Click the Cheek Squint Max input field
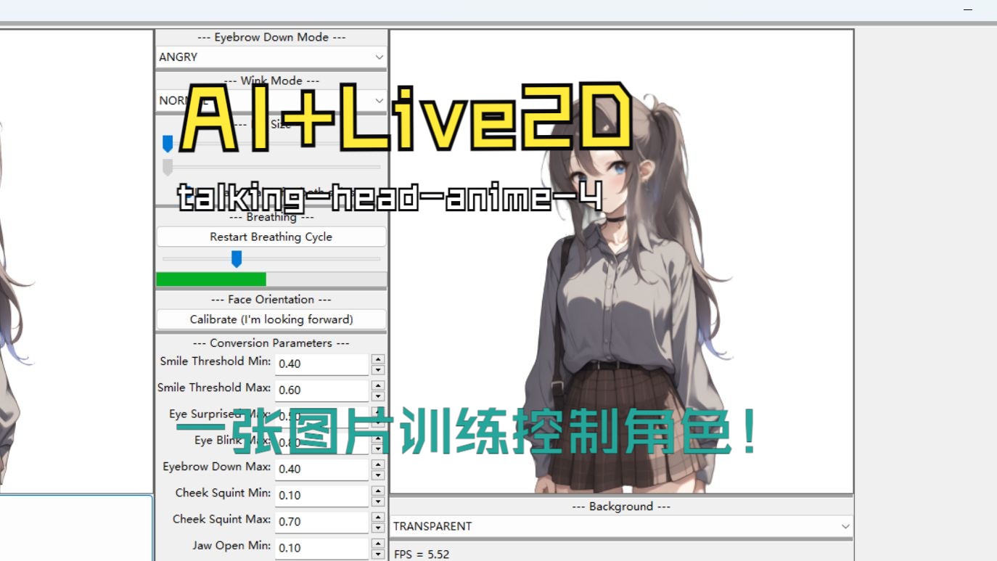Viewport: 997px width, 561px height. 322,521
